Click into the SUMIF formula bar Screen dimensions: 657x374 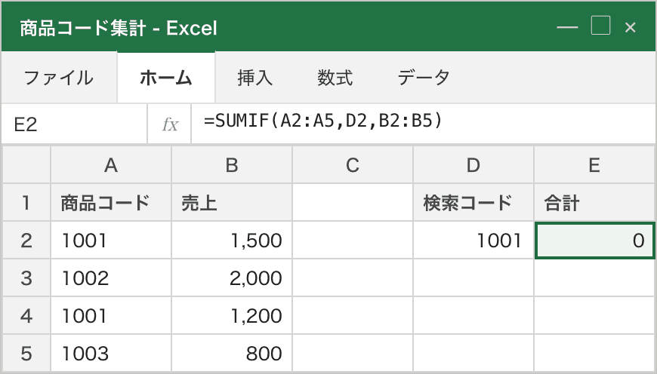point(423,124)
